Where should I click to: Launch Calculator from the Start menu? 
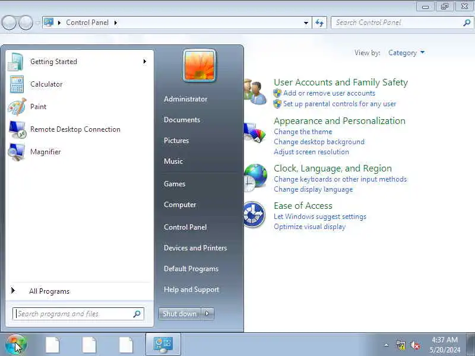click(80, 84)
